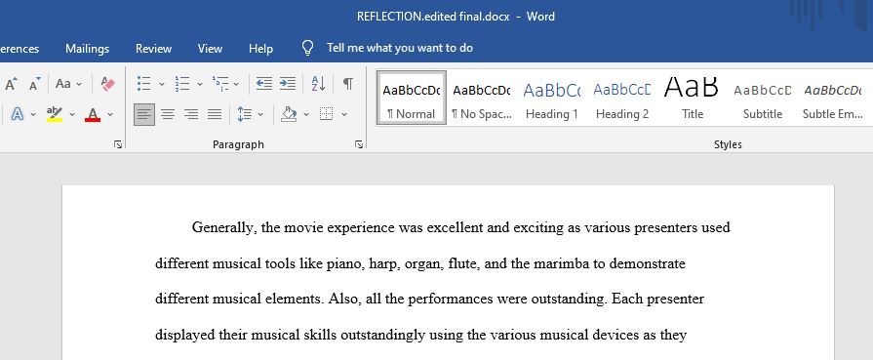The image size is (873, 360).
Task: Switch to the Review tab
Action: [154, 49]
